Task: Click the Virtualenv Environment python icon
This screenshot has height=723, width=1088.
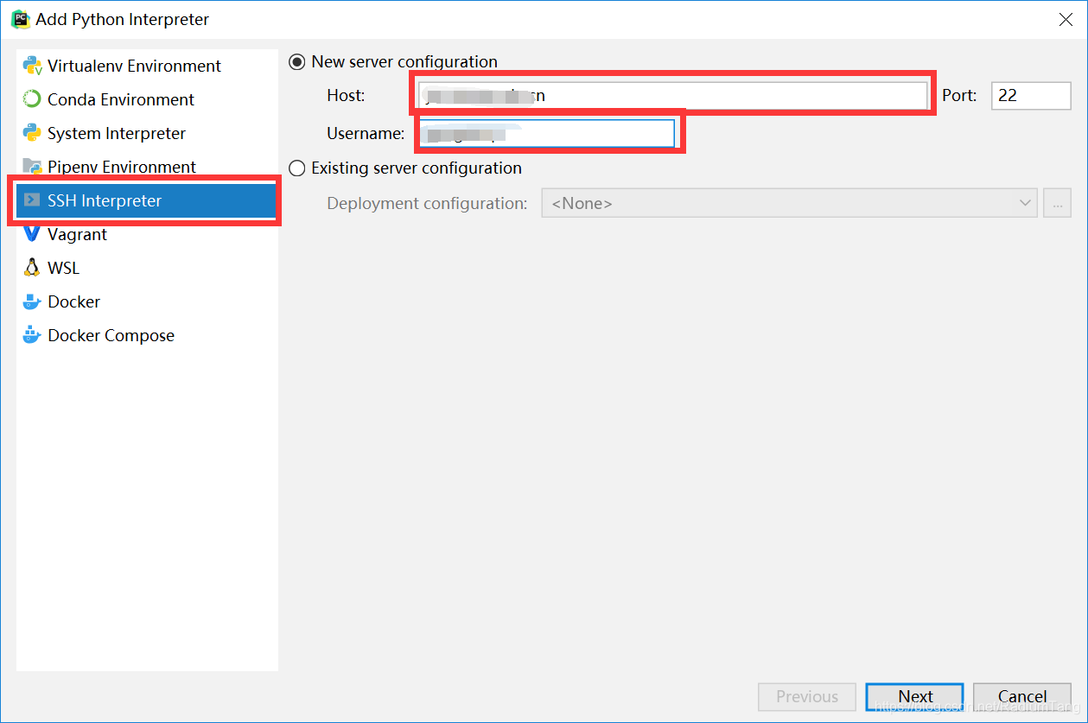Action: (32, 66)
